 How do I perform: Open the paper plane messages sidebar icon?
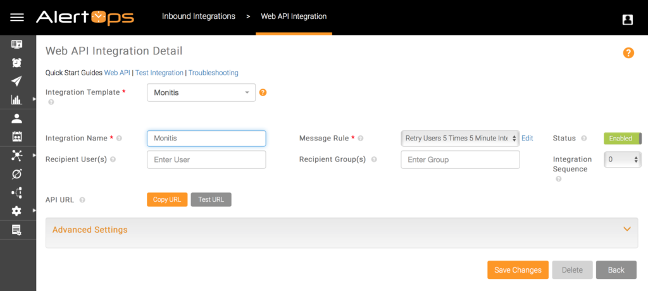coord(16,81)
